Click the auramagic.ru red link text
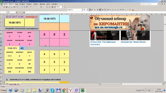This screenshot has height=93, width=166. tap(31, 17)
